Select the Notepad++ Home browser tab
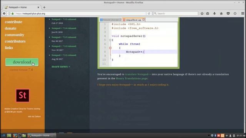The height and width of the screenshot is (138, 246). [x=22, y=7]
